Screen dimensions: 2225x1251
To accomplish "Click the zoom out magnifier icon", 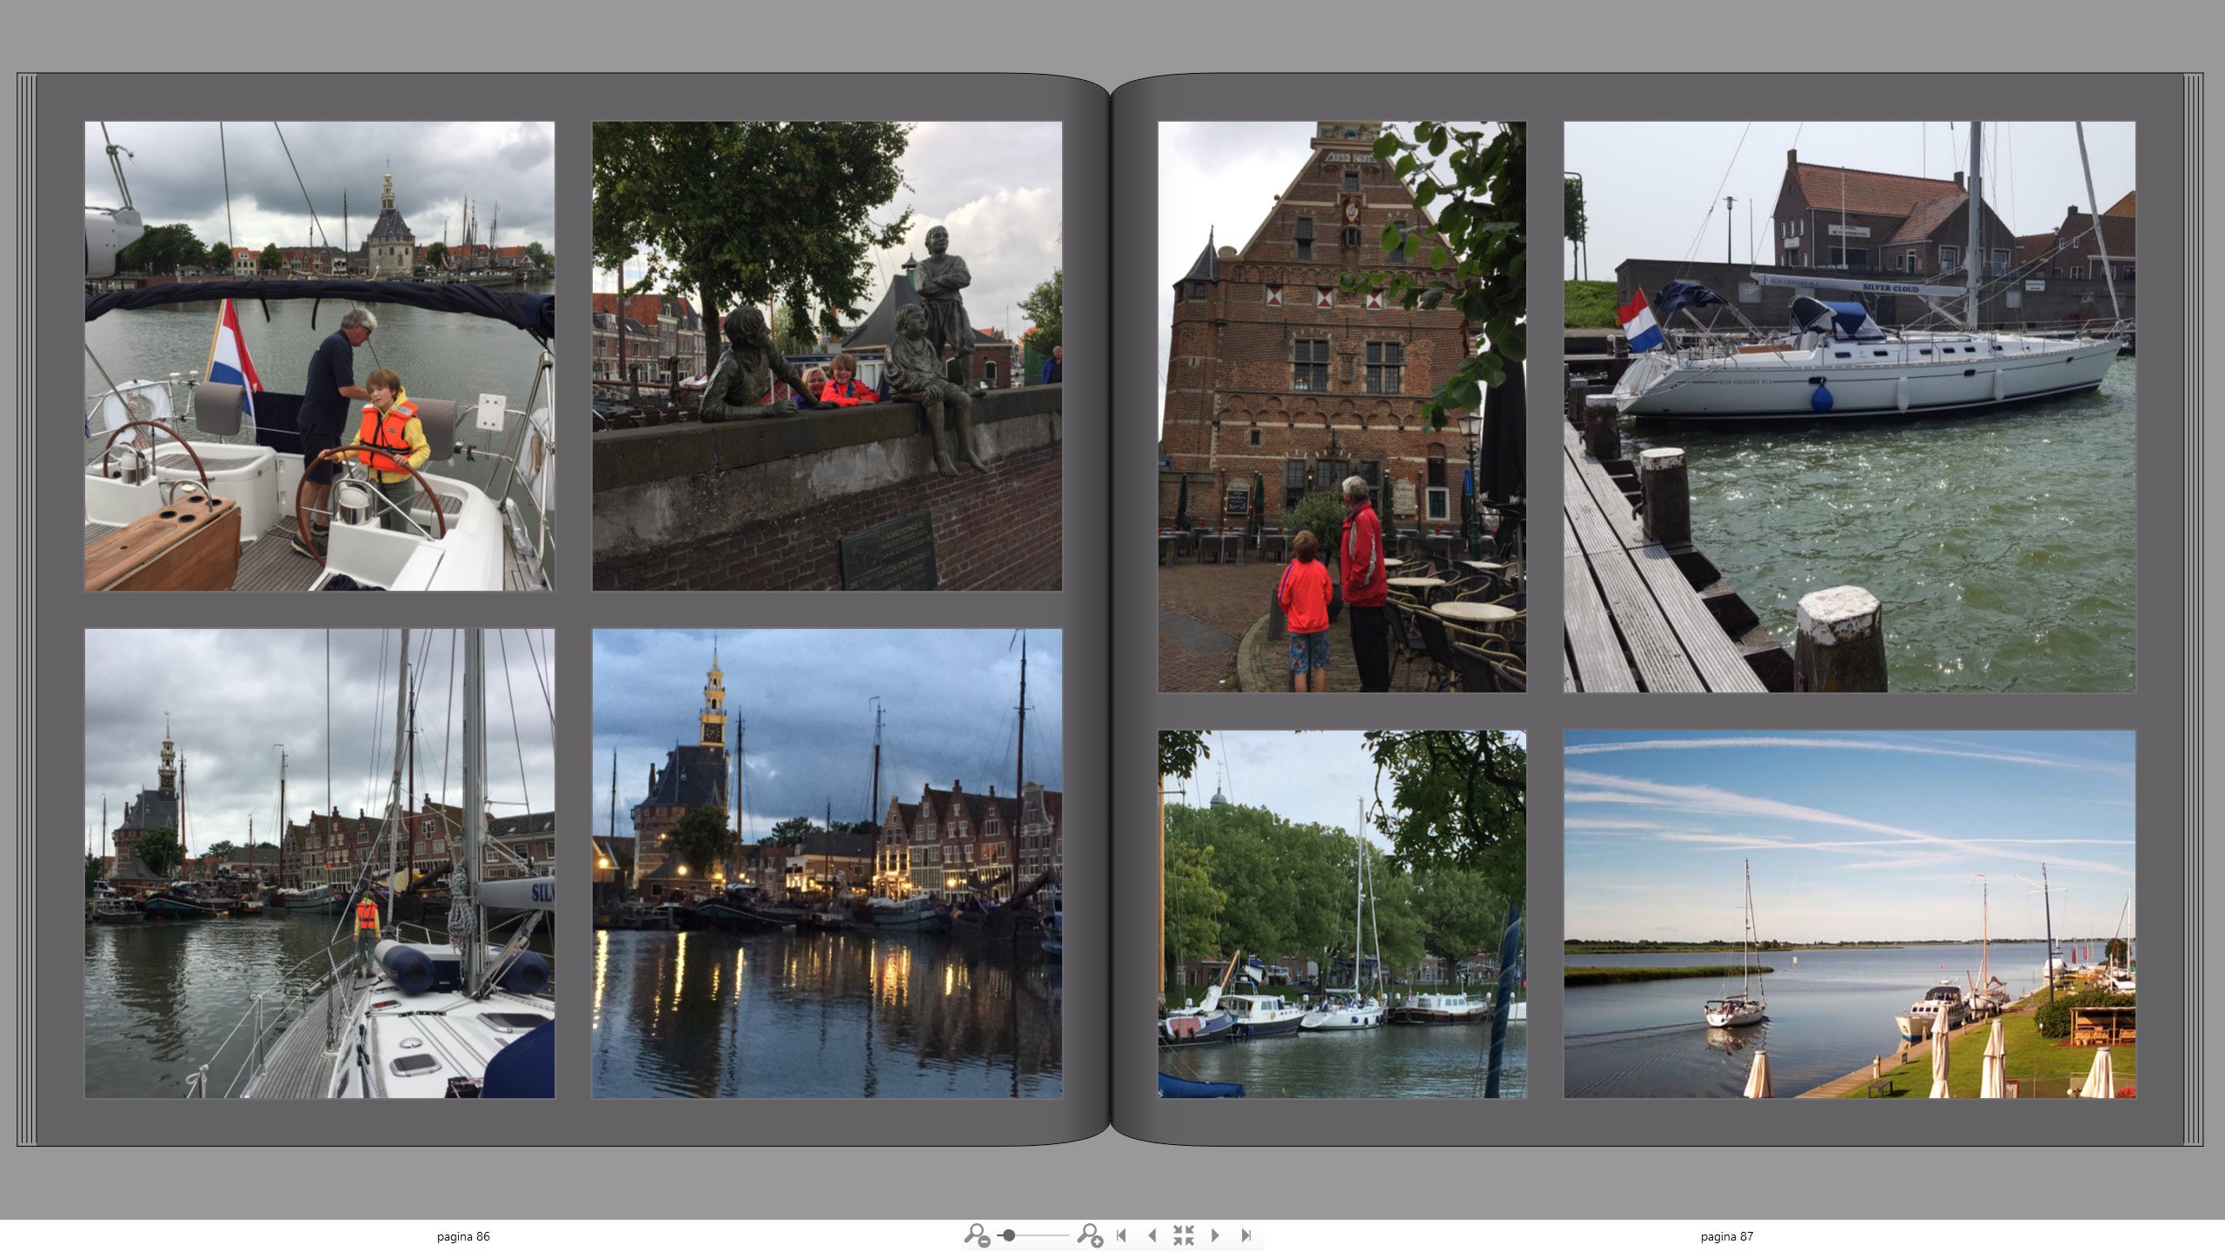I will [977, 1234].
